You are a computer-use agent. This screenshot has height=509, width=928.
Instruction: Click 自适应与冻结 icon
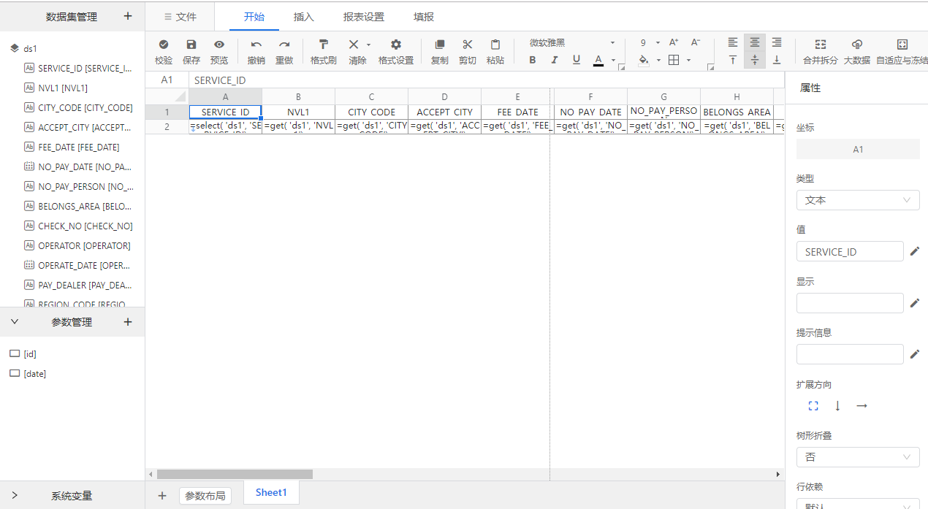(902, 45)
